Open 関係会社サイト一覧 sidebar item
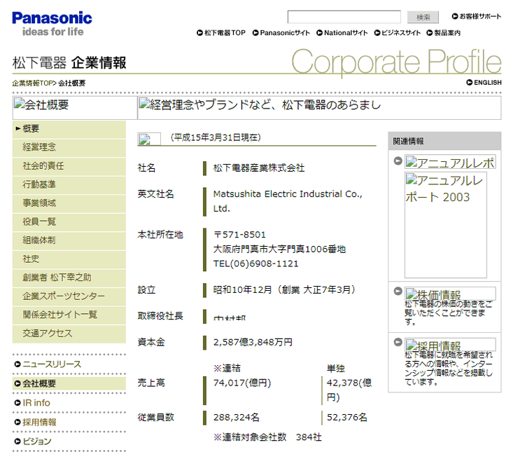The height and width of the screenshot is (452, 518). [69, 315]
